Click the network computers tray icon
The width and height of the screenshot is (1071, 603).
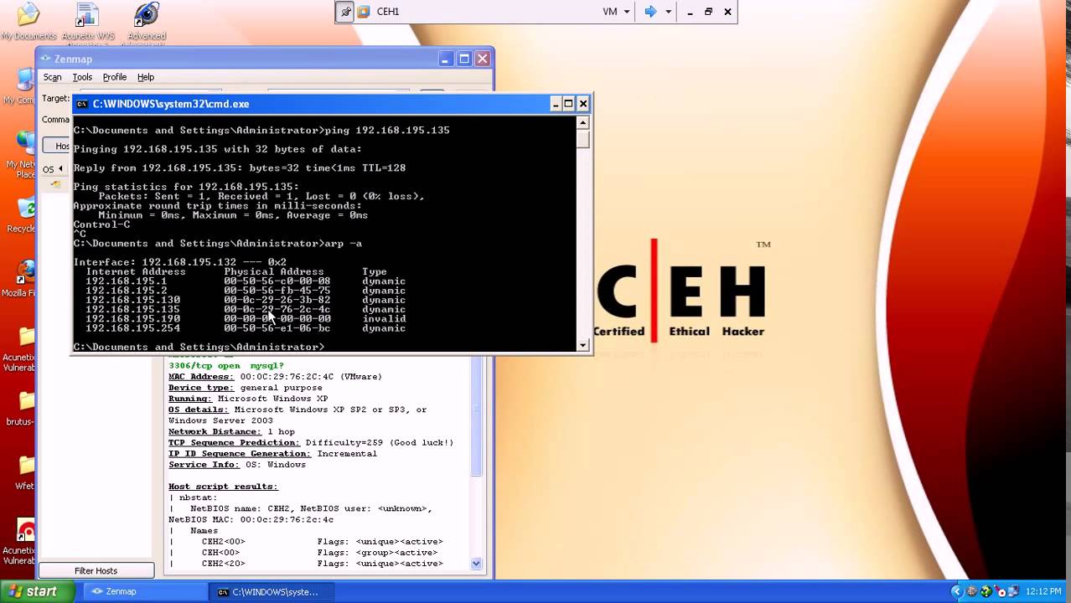(1013, 591)
